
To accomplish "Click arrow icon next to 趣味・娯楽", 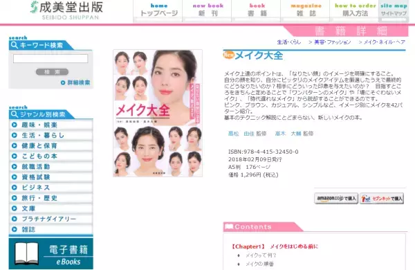I will [x=15, y=125].
